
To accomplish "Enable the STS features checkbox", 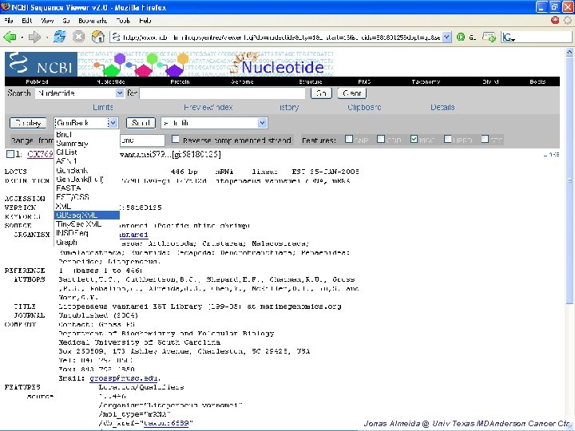I will point(485,139).
